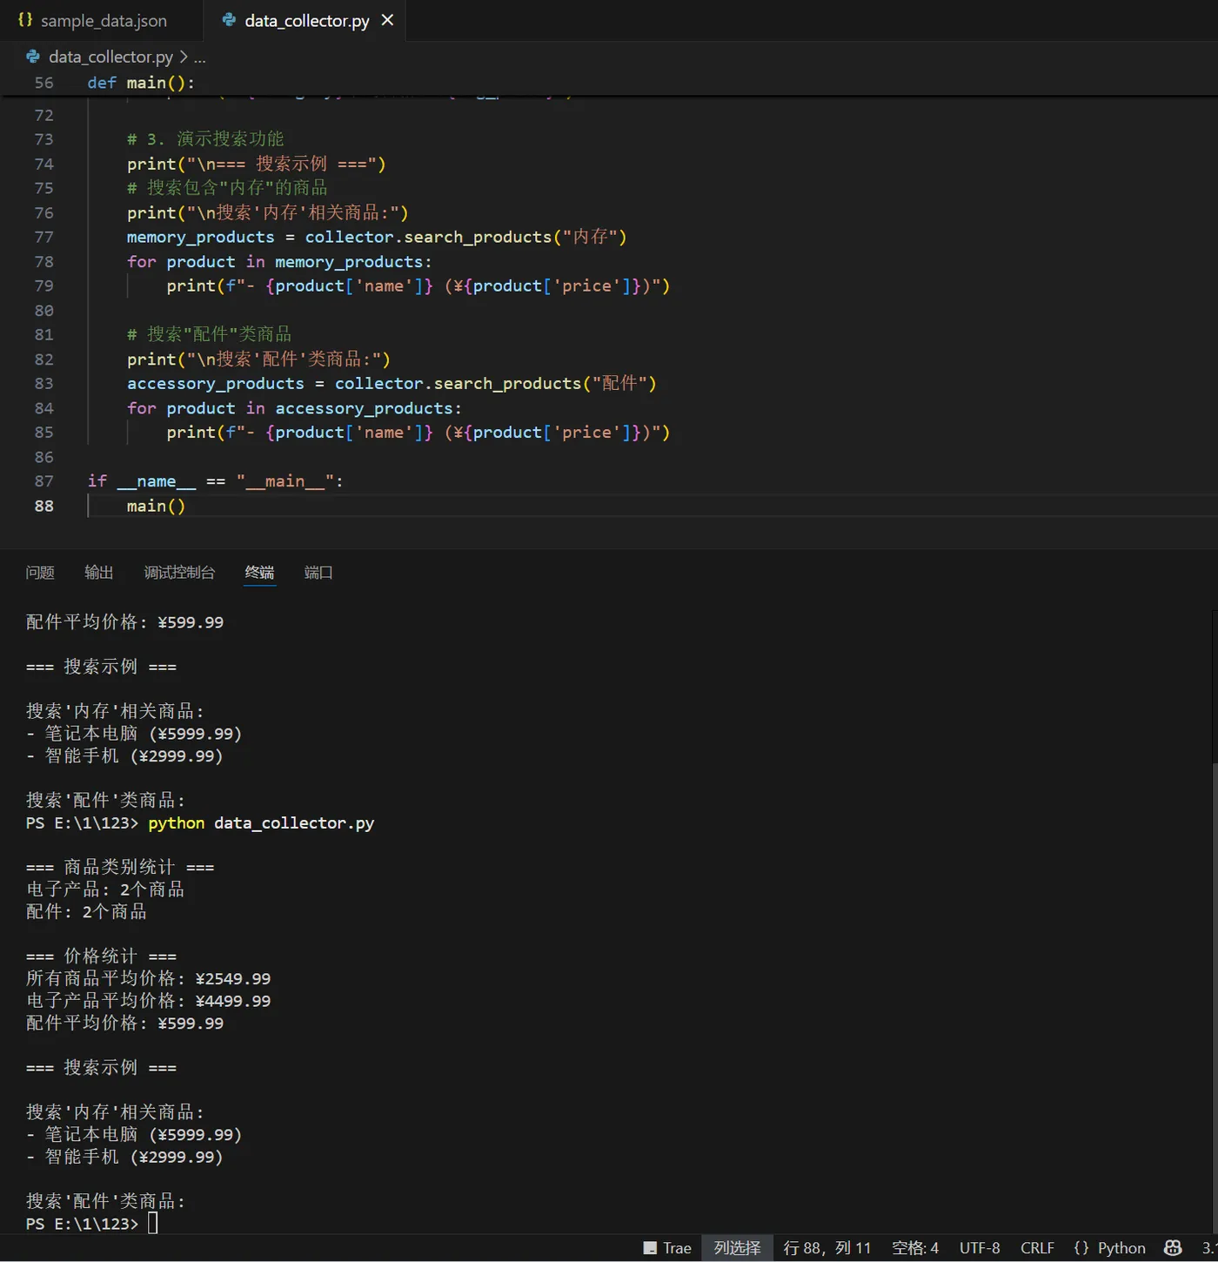Switch to the 输出 panel tab
This screenshot has height=1262, width=1218.
click(x=99, y=572)
